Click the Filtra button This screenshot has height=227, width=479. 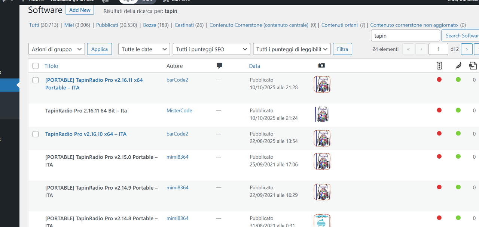click(x=342, y=49)
